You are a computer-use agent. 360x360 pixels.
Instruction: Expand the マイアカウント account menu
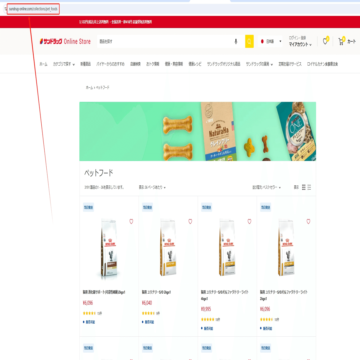point(300,45)
